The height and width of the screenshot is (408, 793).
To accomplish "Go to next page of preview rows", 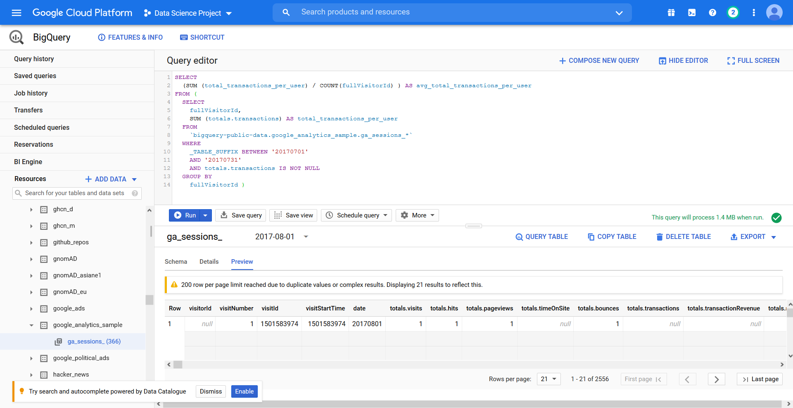I will (717, 379).
